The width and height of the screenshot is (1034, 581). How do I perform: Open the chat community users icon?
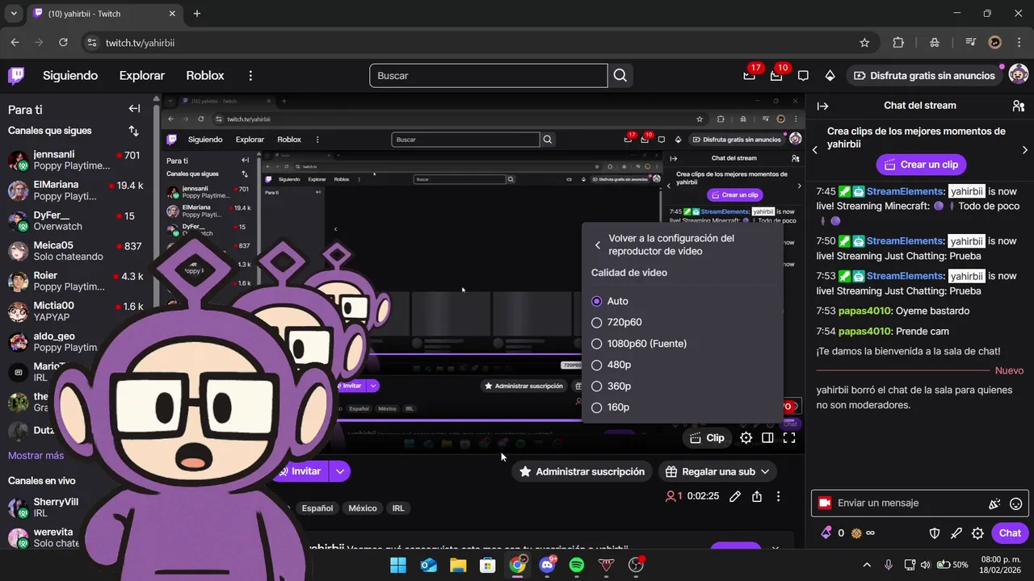(x=1018, y=106)
